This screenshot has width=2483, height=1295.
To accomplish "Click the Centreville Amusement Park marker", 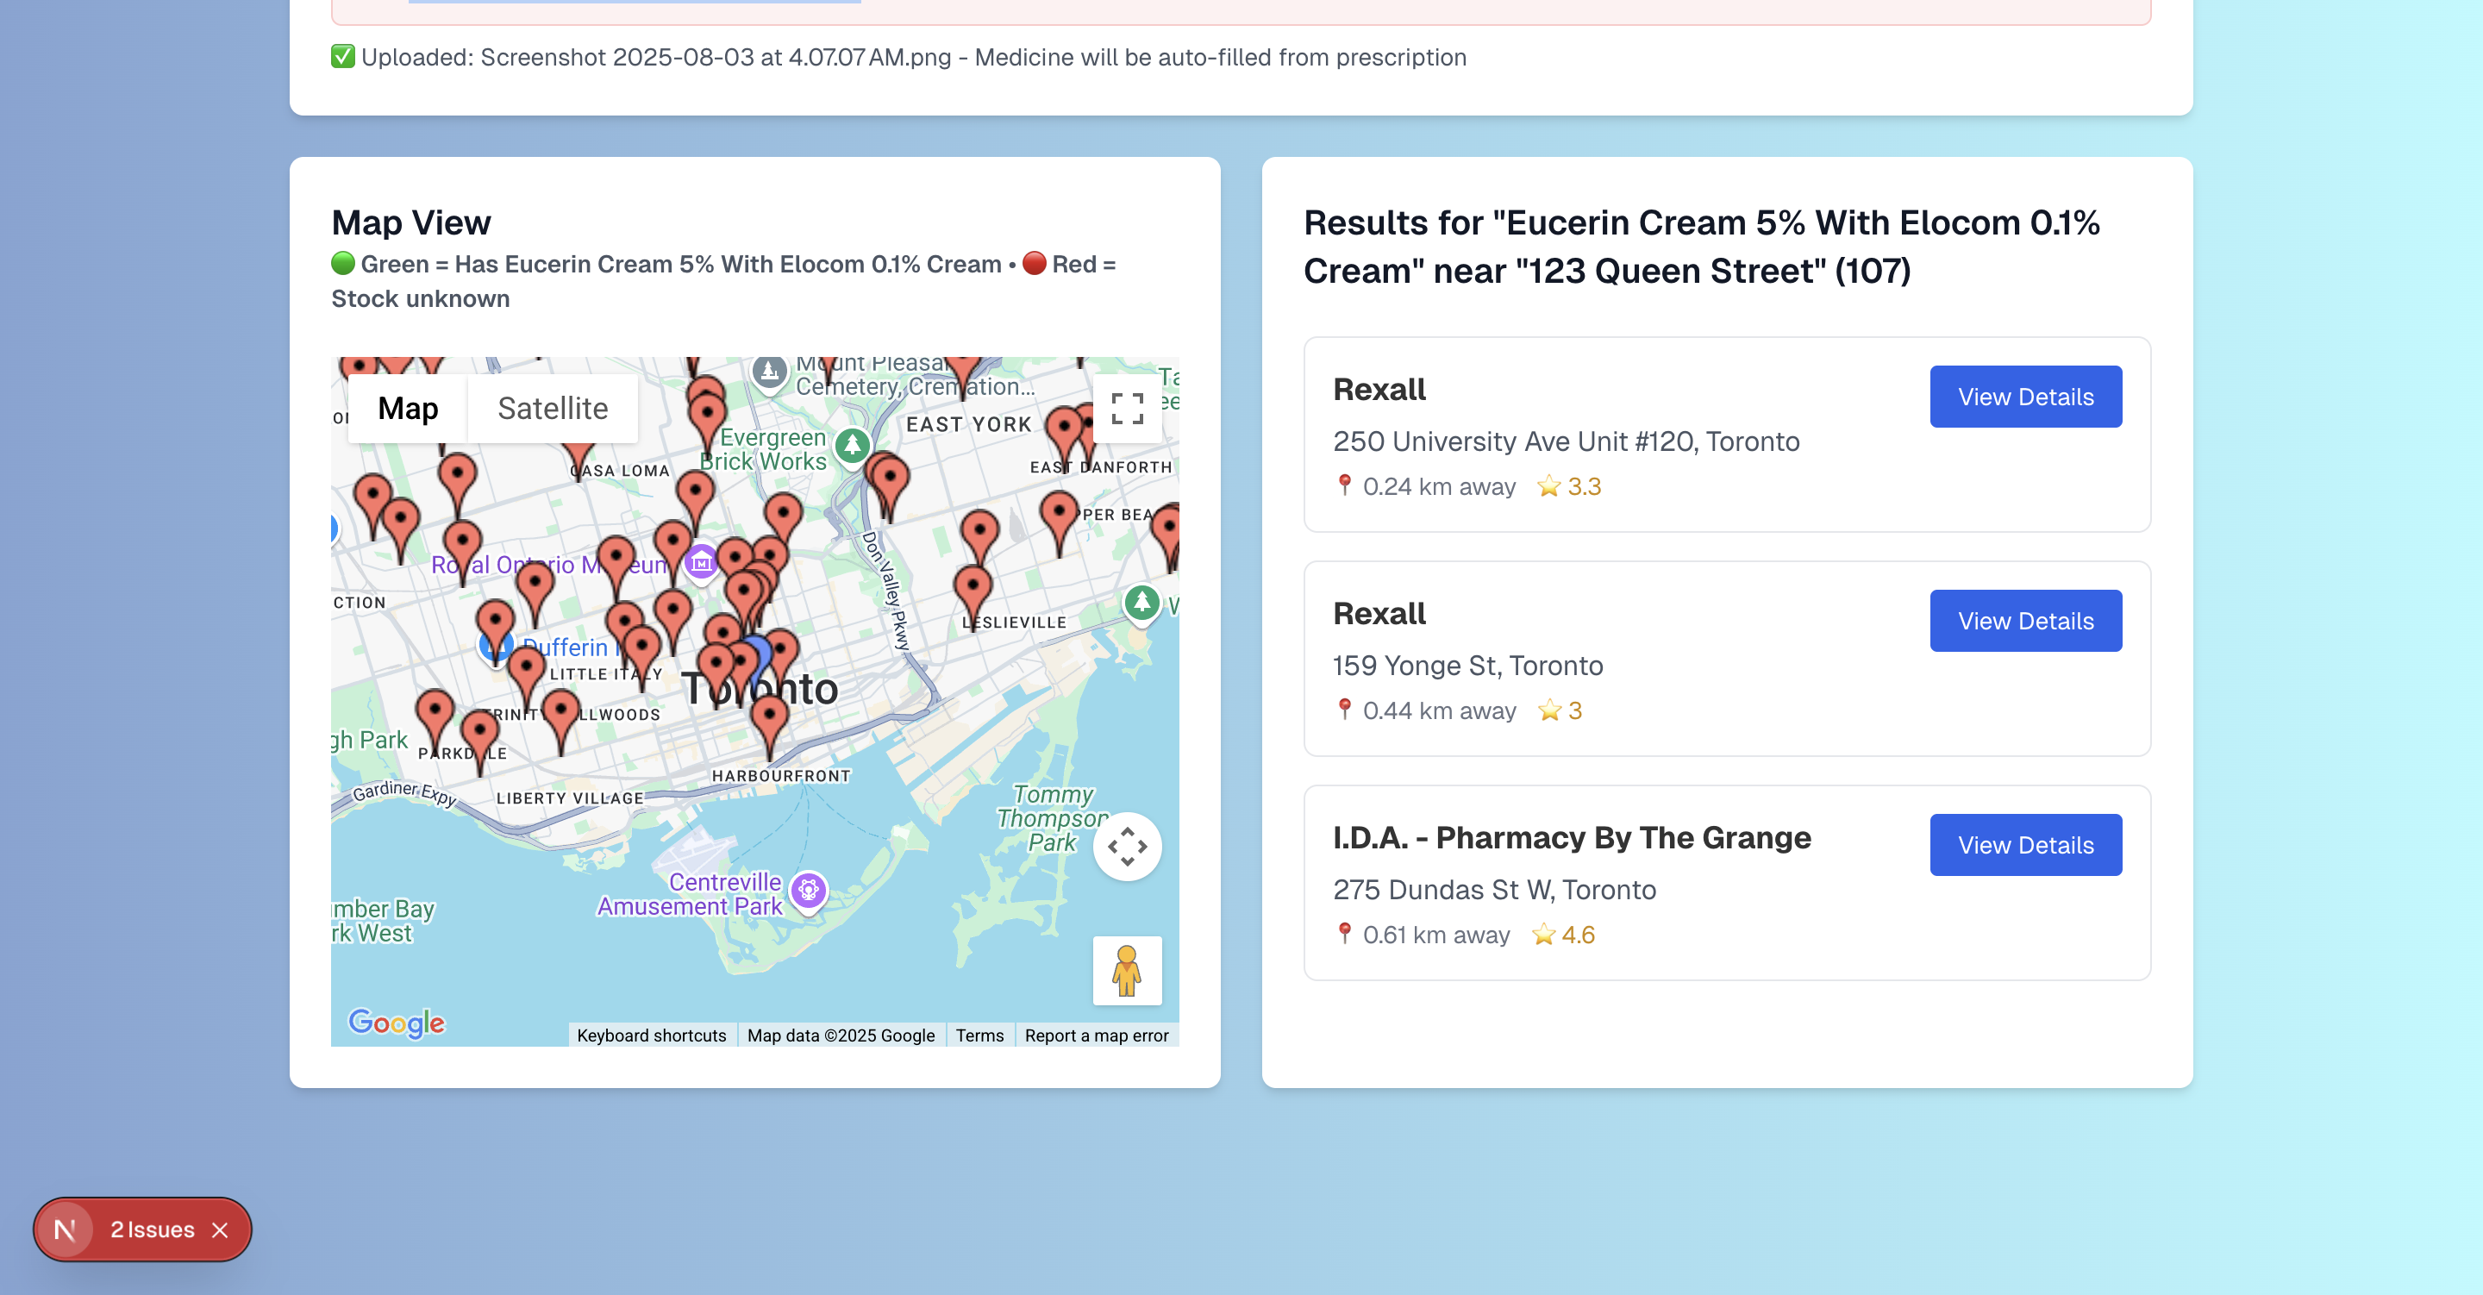I will (x=809, y=889).
